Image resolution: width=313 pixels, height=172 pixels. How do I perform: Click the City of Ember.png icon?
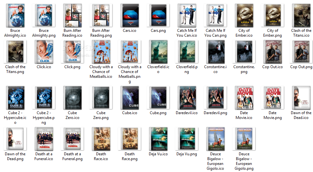click(273, 15)
